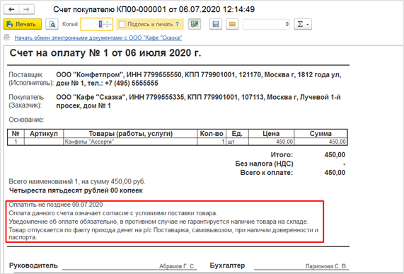404x274 pixels.
Task: Click the forward navigation arrow
Action: (x=27, y=9)
